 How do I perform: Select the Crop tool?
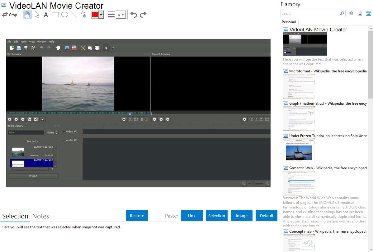click(10, 15)
